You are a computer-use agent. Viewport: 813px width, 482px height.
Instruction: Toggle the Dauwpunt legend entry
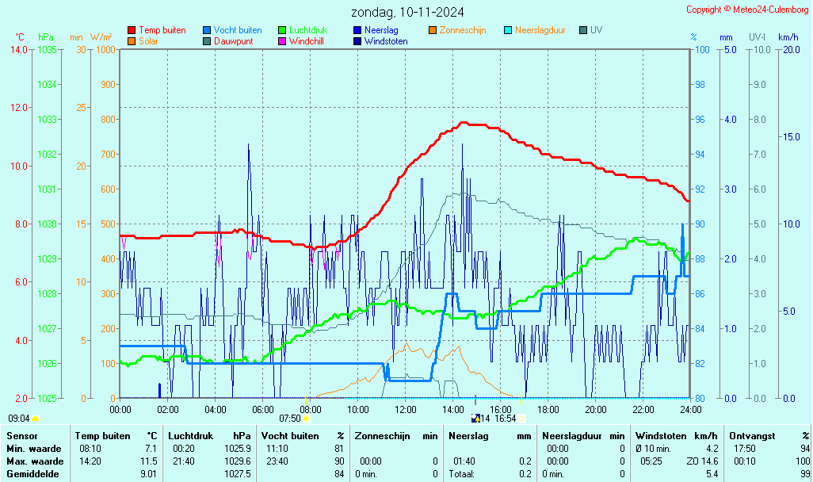233,41
